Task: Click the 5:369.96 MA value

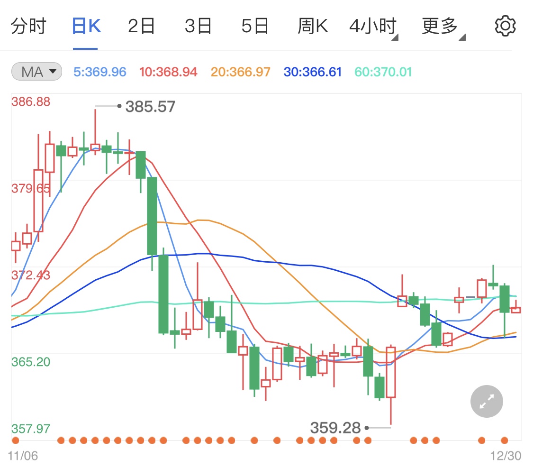Action: pos(100,72)
